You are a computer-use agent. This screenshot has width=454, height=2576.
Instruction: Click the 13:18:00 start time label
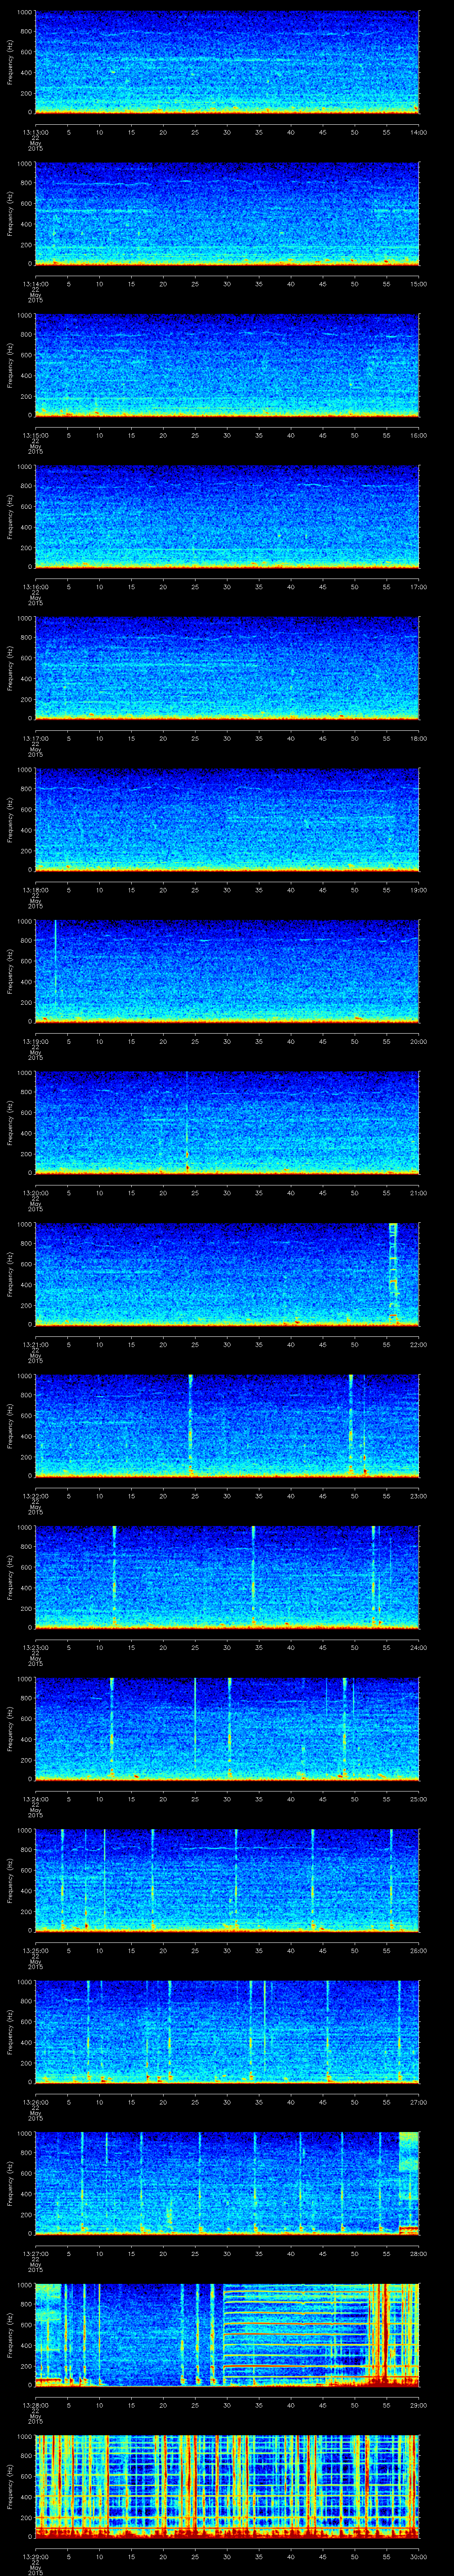[35, 890]
